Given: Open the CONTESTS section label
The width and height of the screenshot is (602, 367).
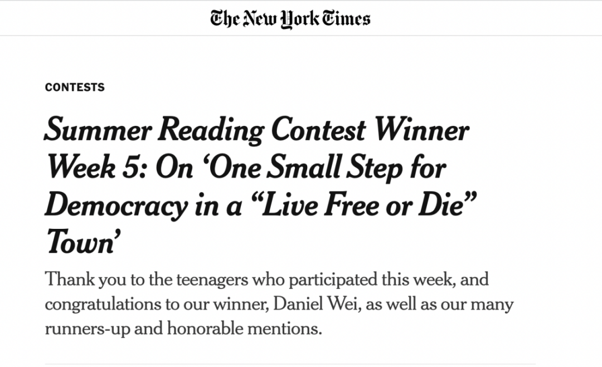Looking at the screenshot, I should point(75,87).
